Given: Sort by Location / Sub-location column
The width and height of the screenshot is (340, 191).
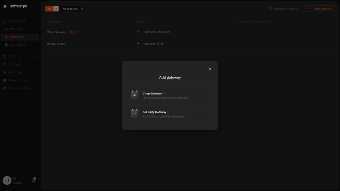Looking at the screenshot, I should pos(255,22).
